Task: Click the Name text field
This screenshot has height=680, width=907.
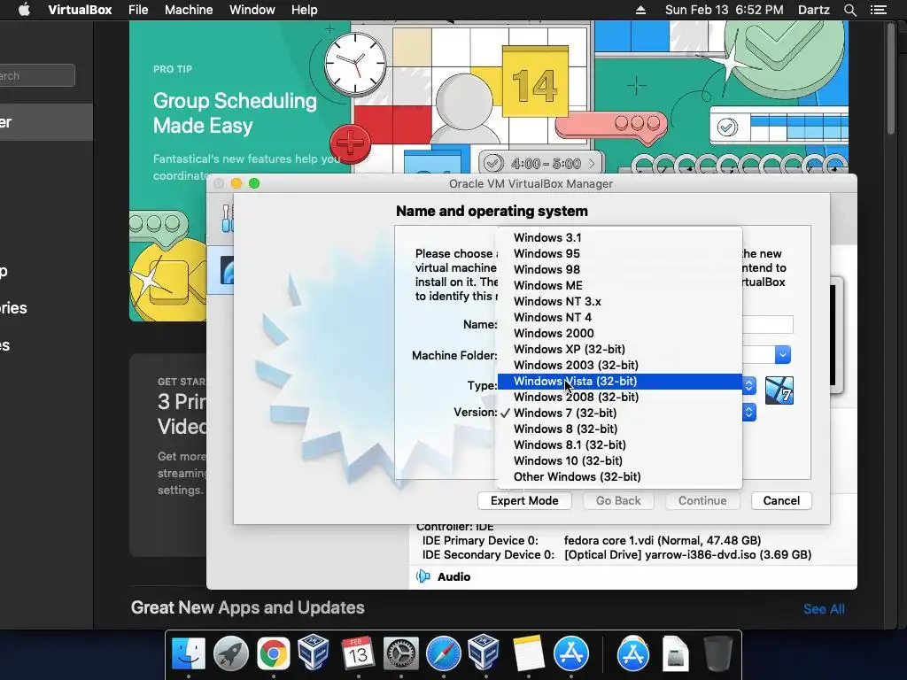Action: [768, 324]
